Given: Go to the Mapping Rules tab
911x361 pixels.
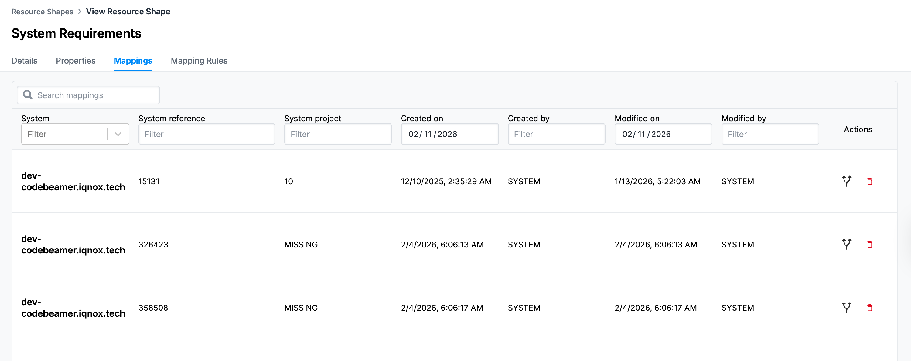Looking at the screenshot, I should click(x=199, y=61).
